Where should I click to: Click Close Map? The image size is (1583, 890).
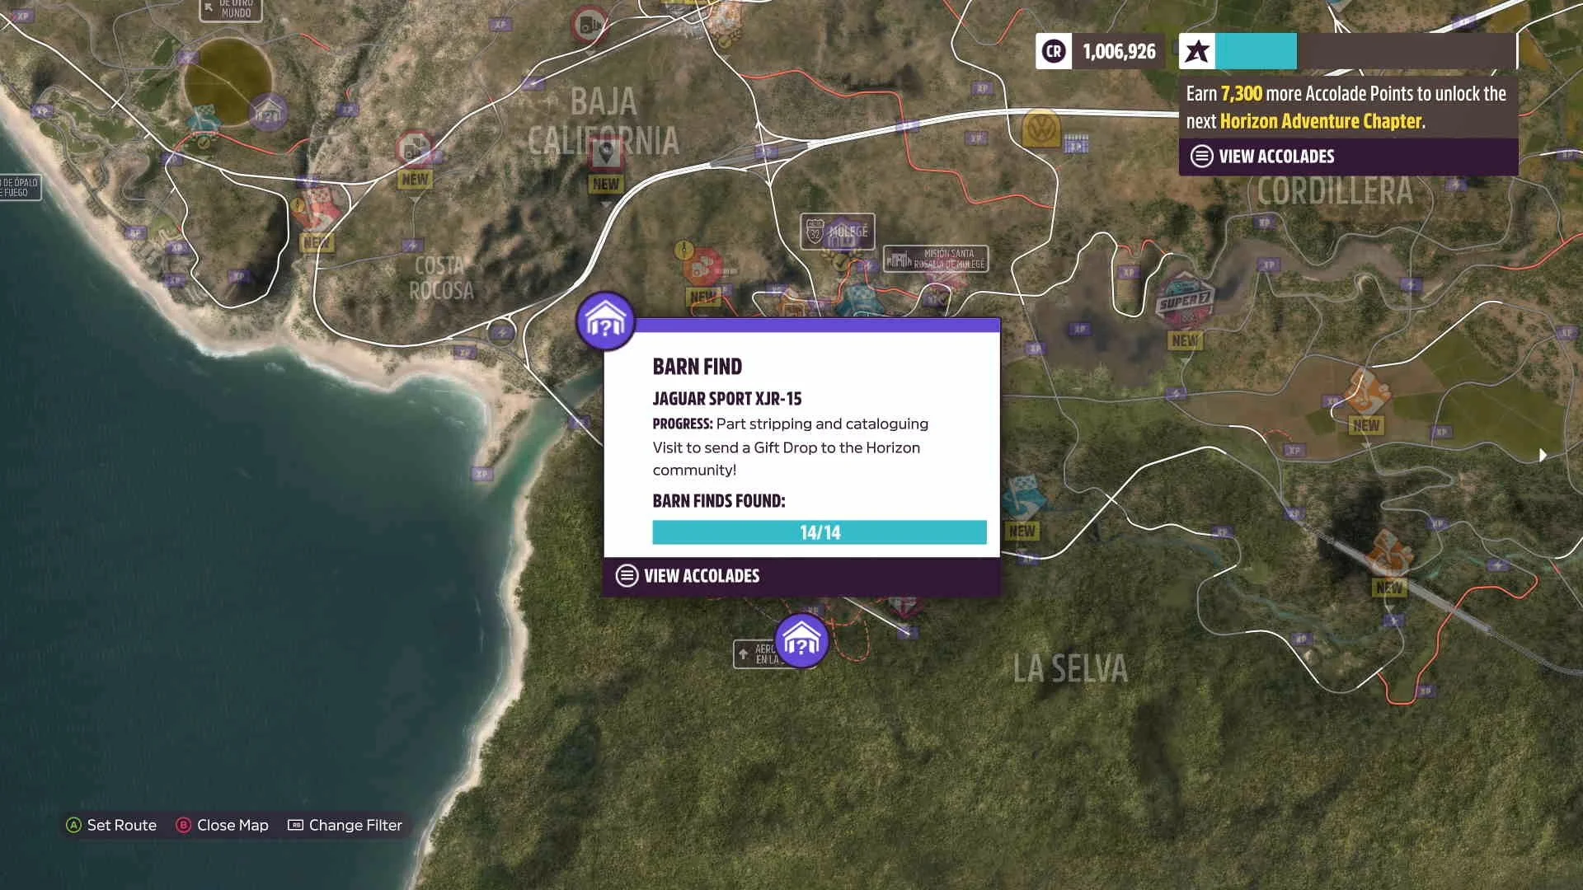pos(222,825)
